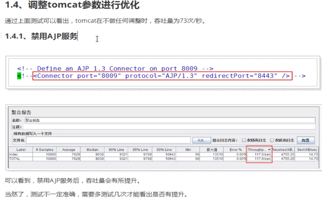322x200 pixels.
Task: Select 9321 cell in index row
Action: [116, 154]
